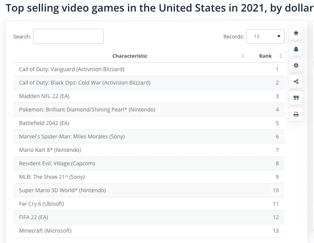Open the gear settings icon

click(x=296, y=65)
